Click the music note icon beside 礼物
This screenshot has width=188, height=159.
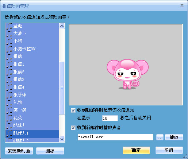pos(9,102)
